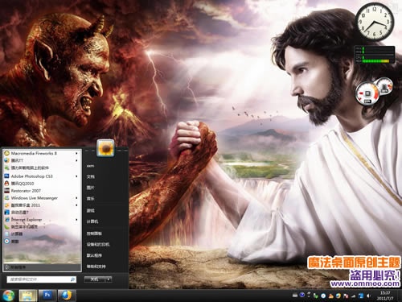The height and width of the screenshot is (302, 402).
Task: Open 计算机 in the Start menu right pane
Action: tap(92, 221)
